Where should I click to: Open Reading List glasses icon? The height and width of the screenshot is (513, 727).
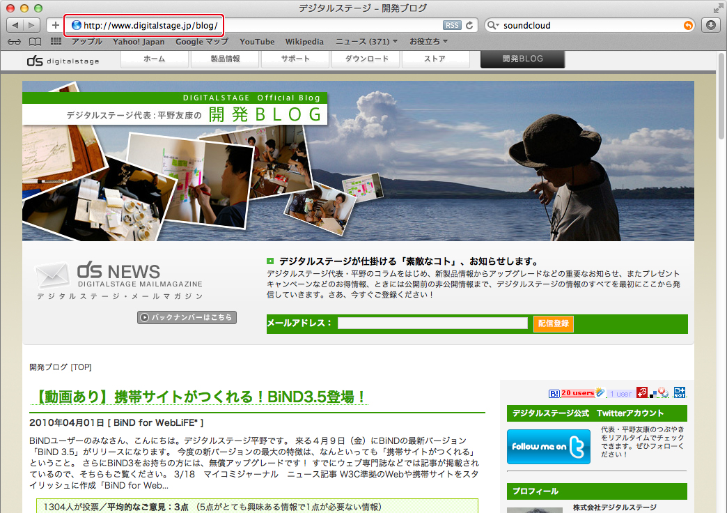coord(15,42)
